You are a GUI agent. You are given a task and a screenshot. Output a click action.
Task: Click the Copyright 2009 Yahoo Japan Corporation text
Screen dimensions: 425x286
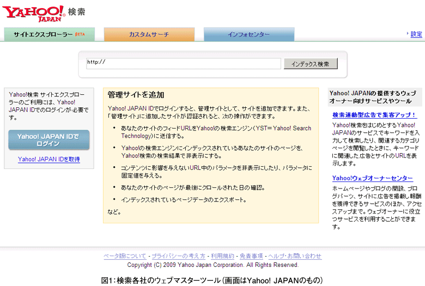click(212, 265)
